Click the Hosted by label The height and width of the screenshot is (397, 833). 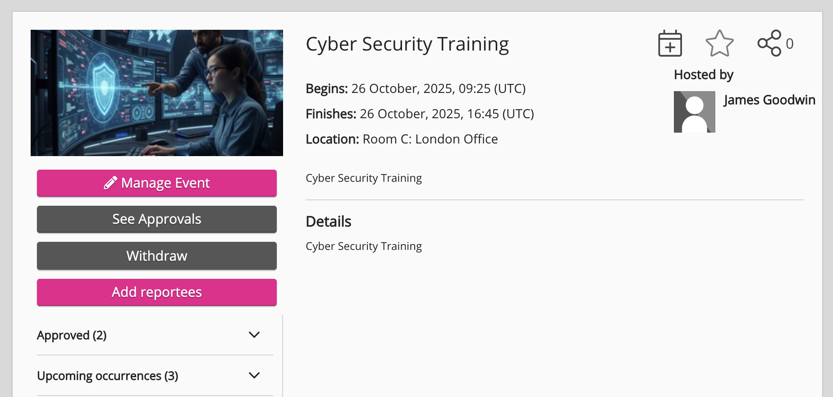click(703, 74)
